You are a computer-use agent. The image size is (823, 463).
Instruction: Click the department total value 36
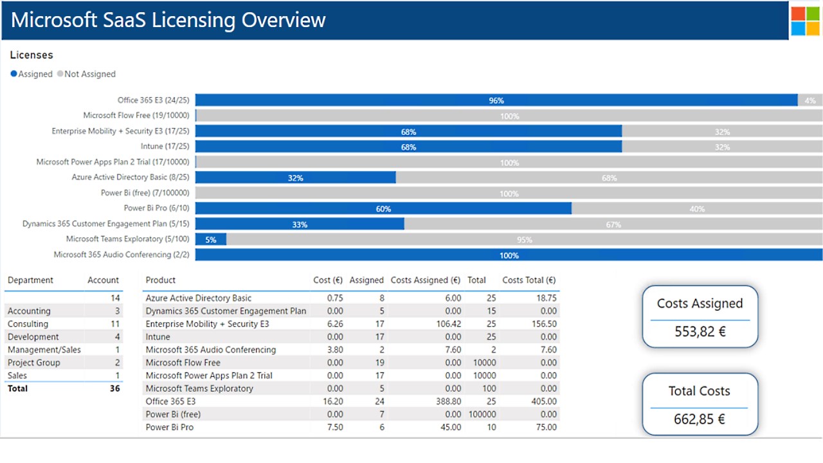(x=114, y=388)
